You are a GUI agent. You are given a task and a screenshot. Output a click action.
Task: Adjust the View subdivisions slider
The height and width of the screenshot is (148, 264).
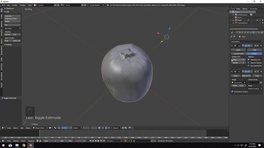[x=238, y=60]
